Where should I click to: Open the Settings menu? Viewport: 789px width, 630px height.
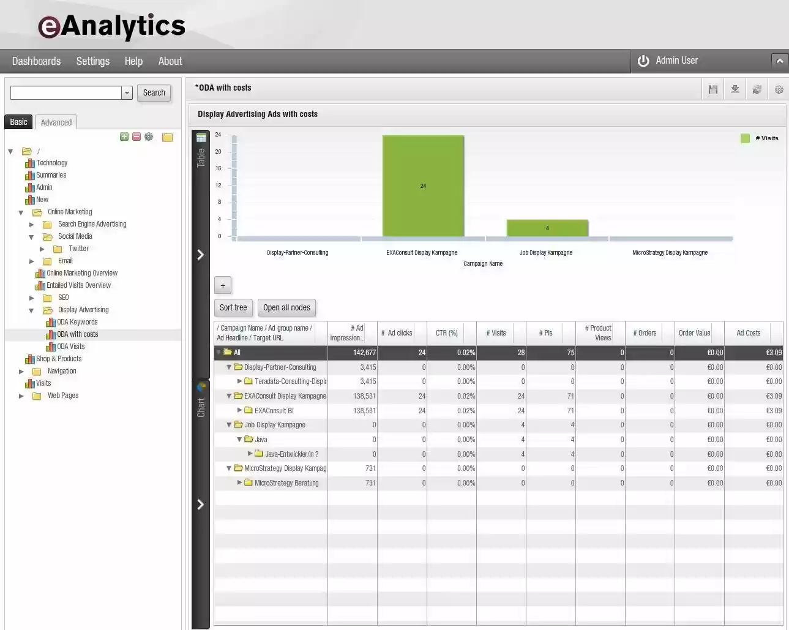92,61
